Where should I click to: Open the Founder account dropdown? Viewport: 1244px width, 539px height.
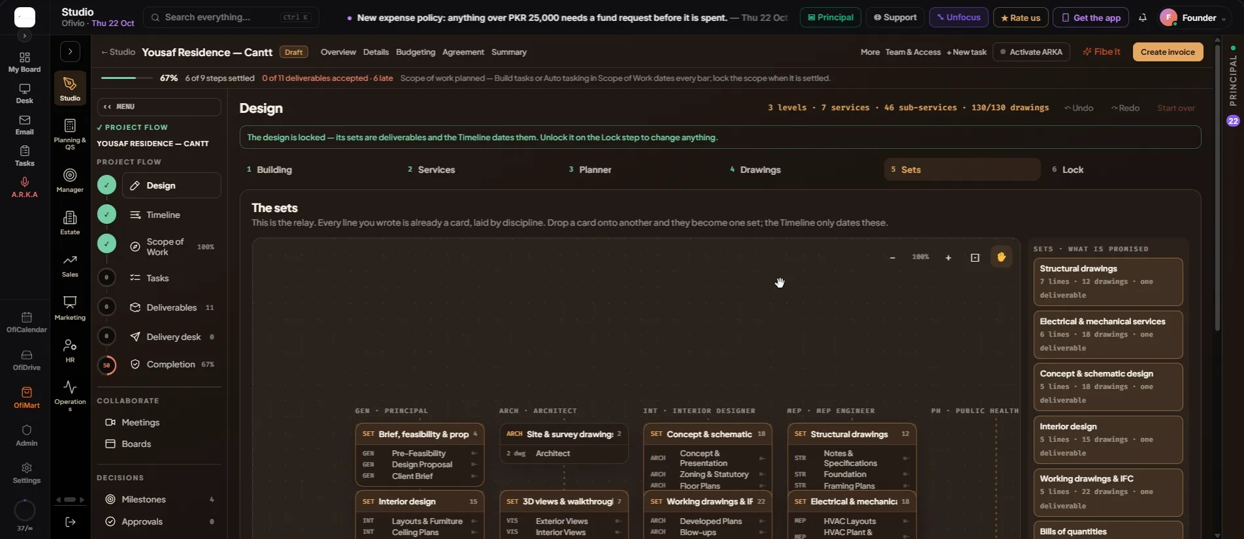pyautogui.click(x=1193, y=18)
